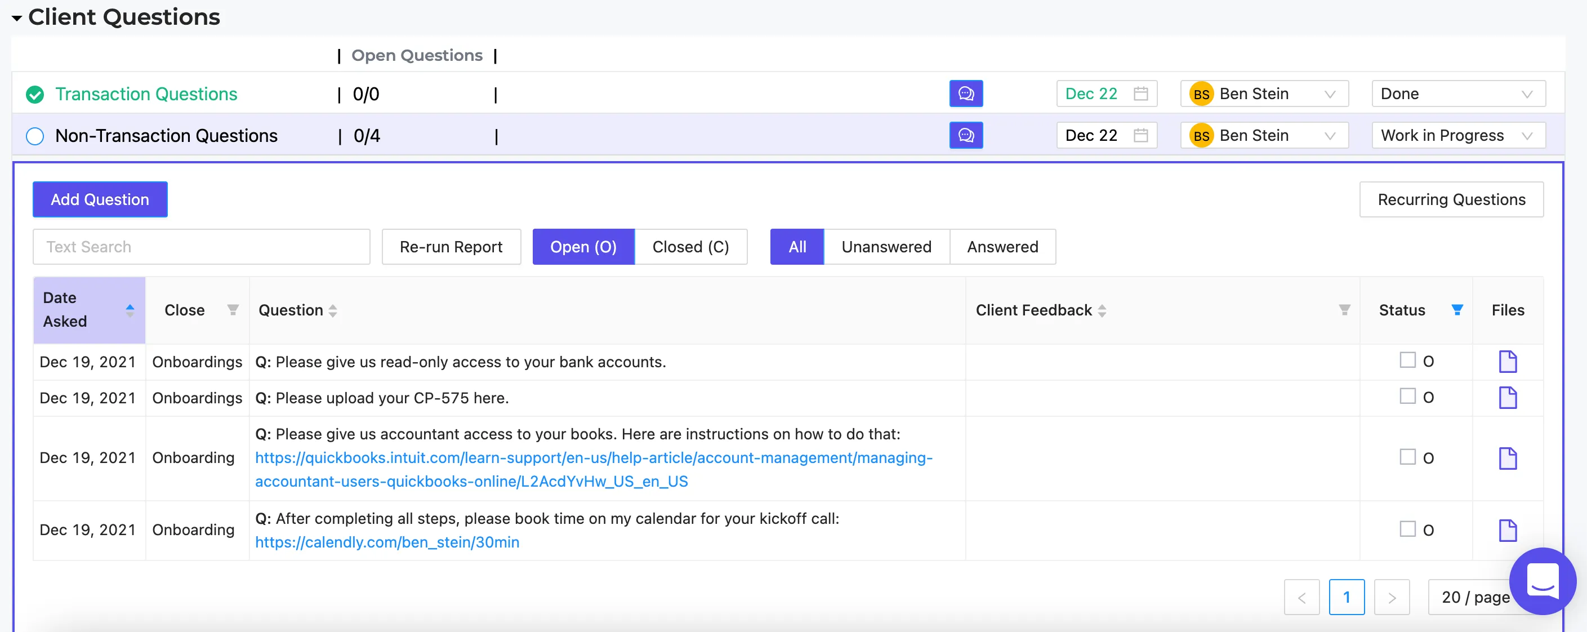This screenshot has height=632, width=1587.
Task: Open the Work in Progress status dropdown
Action: point(1457,135)
